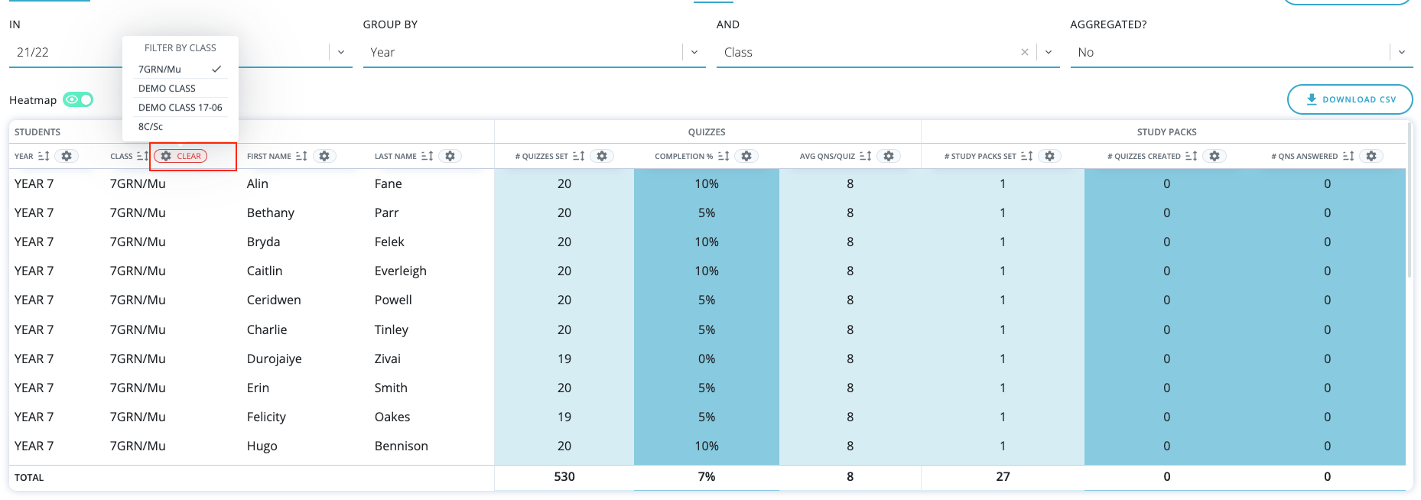Toggle the Heatmap switch off
The height and width of the screenshot is (500, 1421).
click(x=78, y=99)
